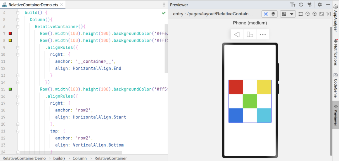The width and height of the screenshot is (339, 161).
Task: Open Previewer settings gear
Action: point(320,5)
